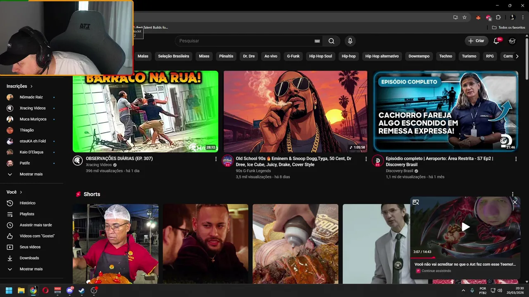529x297 pixels.
Task: Open more options for OBSERVAÇÕES DIÁRIAS video
Action: (216, 159)
